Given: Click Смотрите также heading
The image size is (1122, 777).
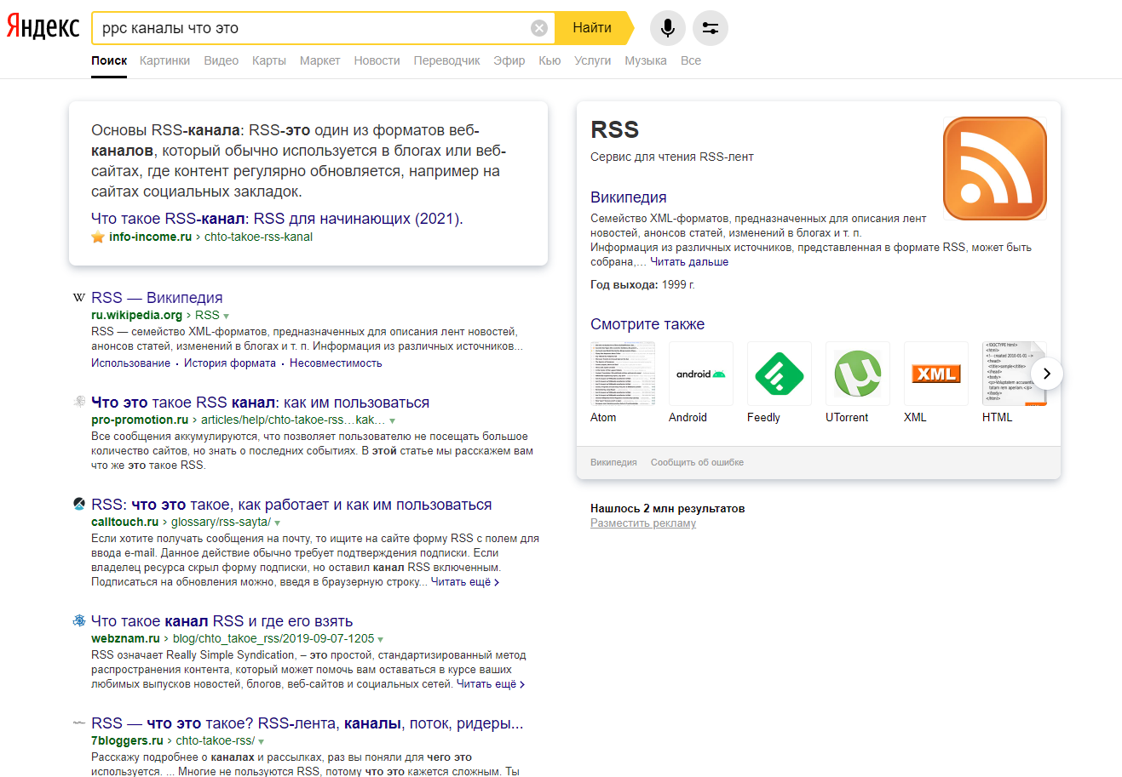Looking at the screenshot, I should pos(647,324).
